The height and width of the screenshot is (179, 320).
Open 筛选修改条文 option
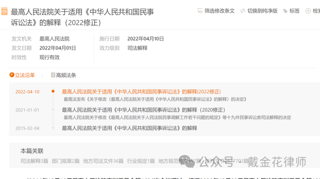[x=219, y=11]
